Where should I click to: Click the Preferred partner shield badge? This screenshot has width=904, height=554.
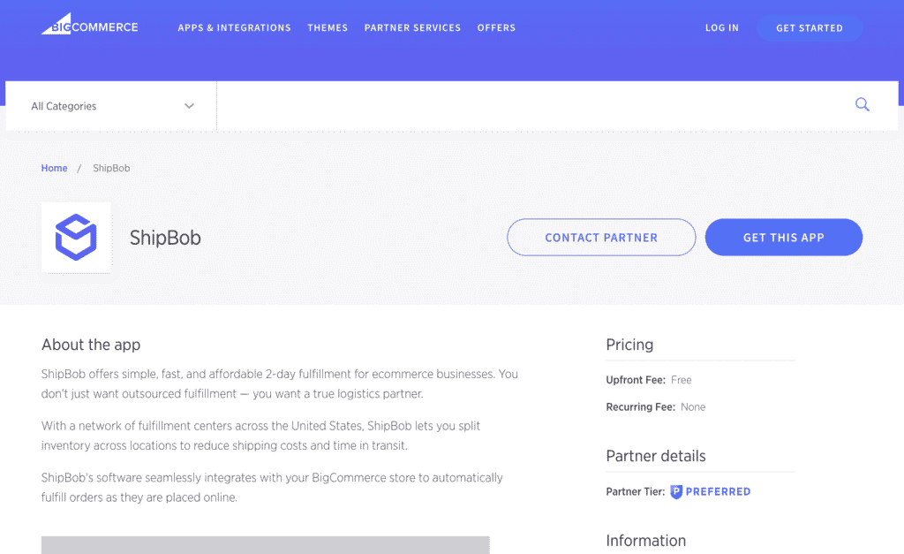pyautogui.click(x=676, y=492)
